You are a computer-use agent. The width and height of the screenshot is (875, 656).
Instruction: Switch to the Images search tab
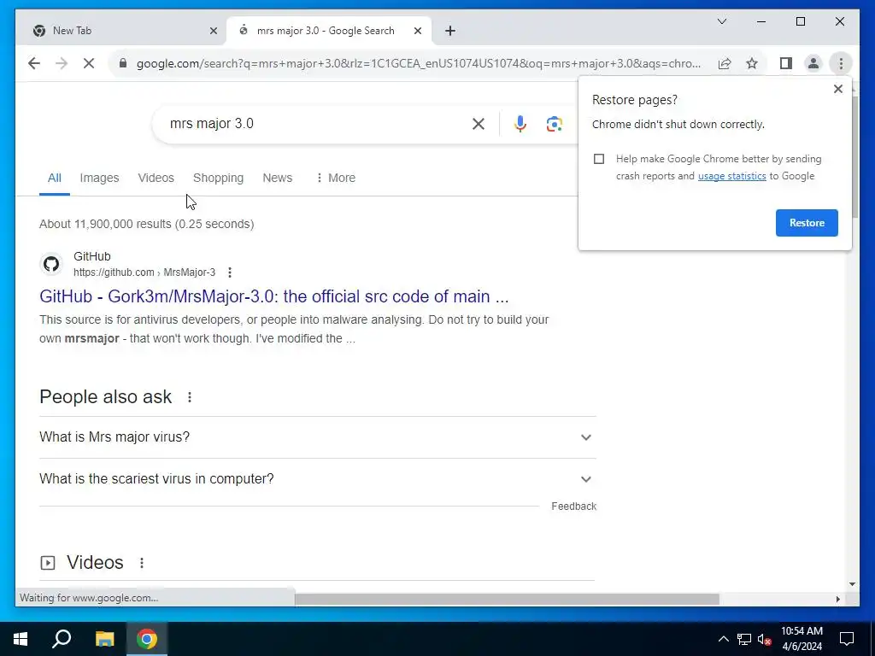99,178
